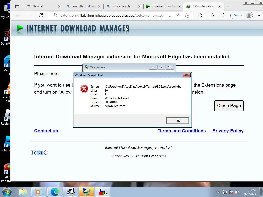Close the IDM Integration tab
The image size is (263, 197).
(x=219, y=6)
